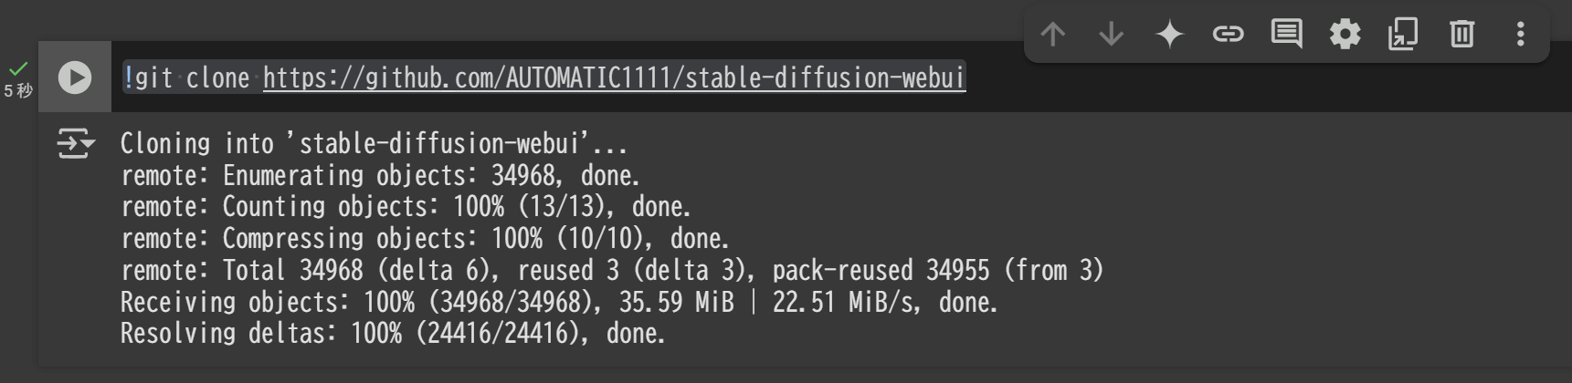The height and width of the screenshot is (383, 1572).
Task: Open more cell actions three-dot menu
Action: [1521, 35]
